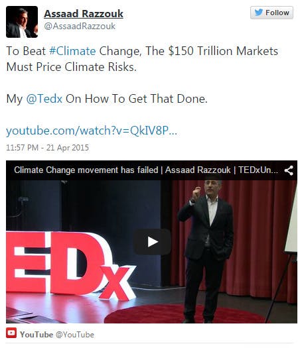Visit the youtube.com/watch?v=QkIV8P link
Image resolution: width=302 pixels, height=348 pixels.
point(92,131)
